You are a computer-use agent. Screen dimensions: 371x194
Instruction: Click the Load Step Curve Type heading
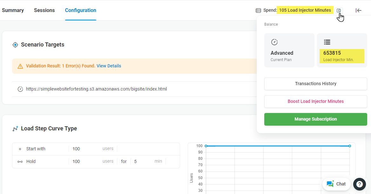click(49, 128)
